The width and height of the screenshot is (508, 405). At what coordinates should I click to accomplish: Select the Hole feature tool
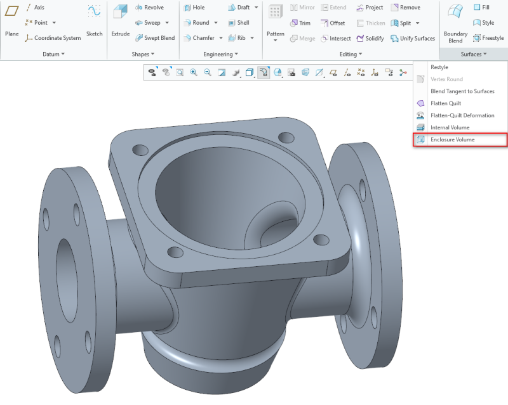194,8
